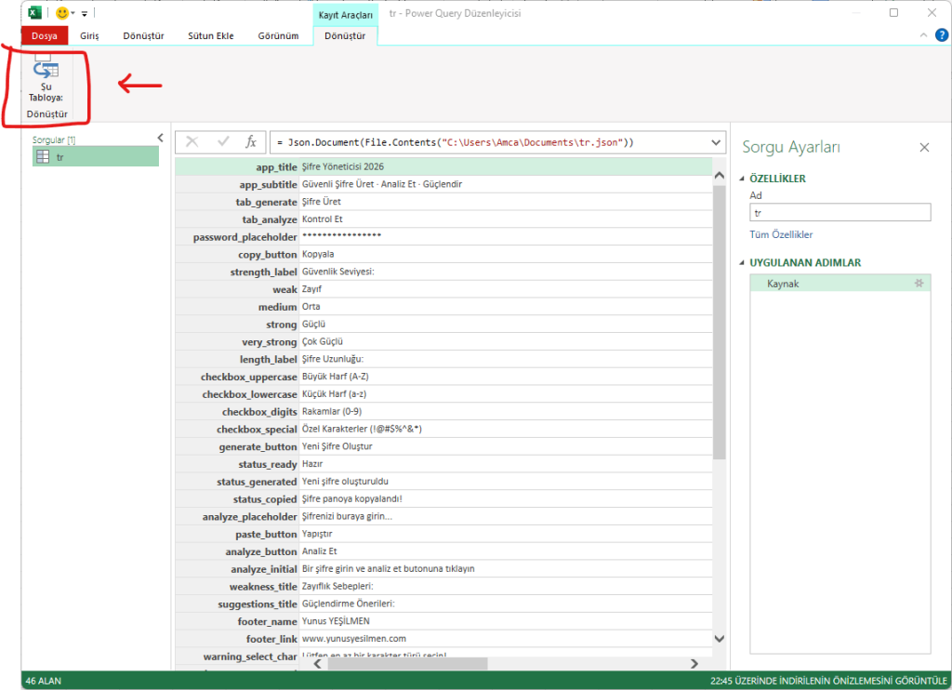Open the blue help question icon
This screenshot has height=690, width=952.
pos(941,35)
